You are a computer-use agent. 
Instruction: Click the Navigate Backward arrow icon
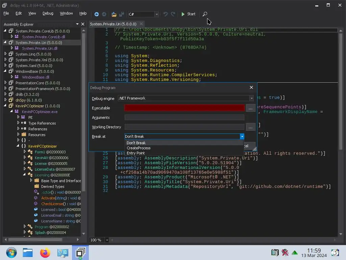pos(96,14)
